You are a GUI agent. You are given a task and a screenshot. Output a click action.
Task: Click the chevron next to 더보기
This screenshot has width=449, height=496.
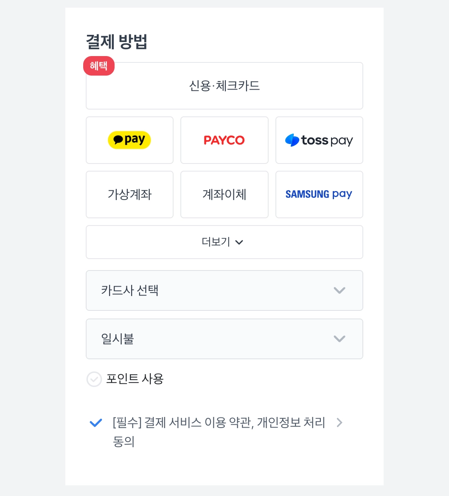click(239, 242)
